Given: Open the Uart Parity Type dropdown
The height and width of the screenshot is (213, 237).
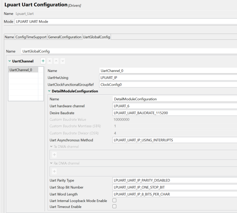Looking at the screenshot, I should [175, 180].
